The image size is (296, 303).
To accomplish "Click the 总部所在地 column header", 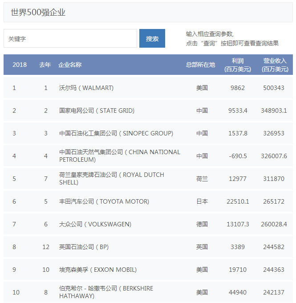I will pyautogui.click(x=200, y=65).
